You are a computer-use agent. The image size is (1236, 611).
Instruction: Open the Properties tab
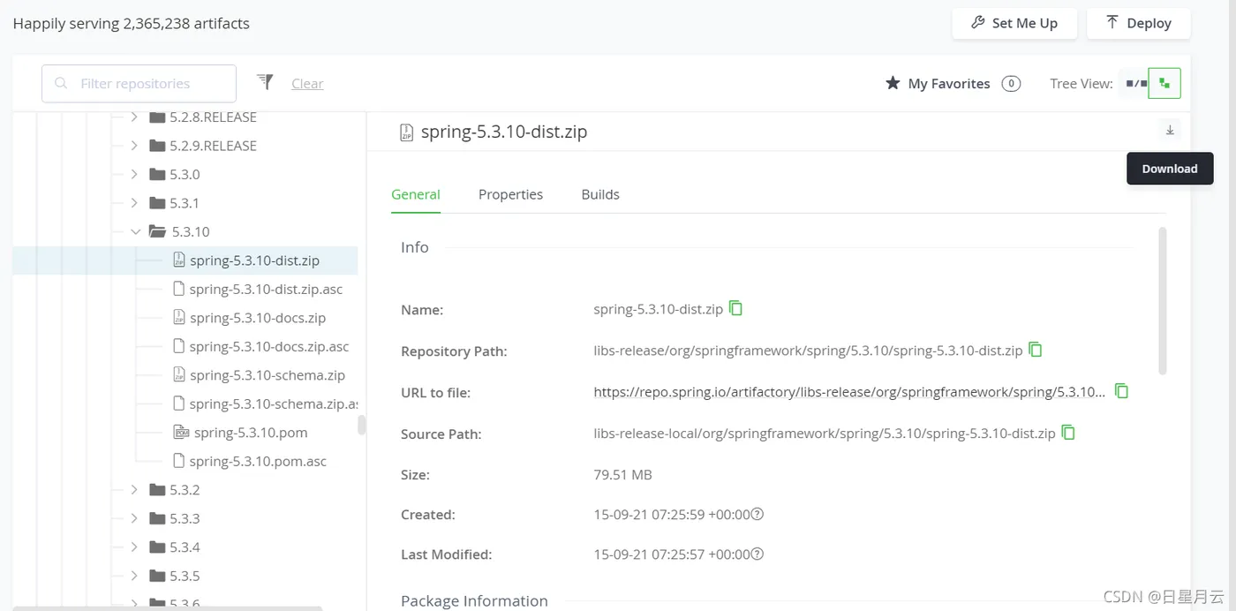[x=510, y=194]
